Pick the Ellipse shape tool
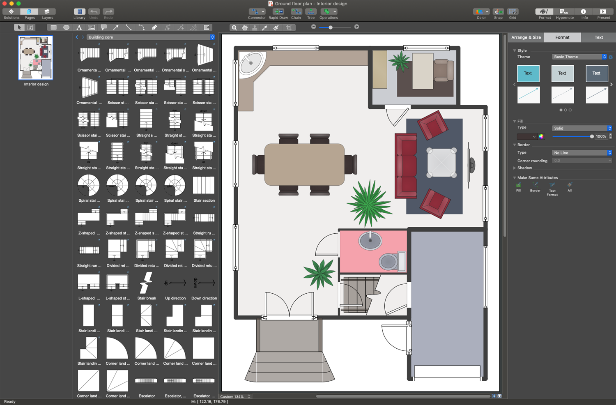Viewport: 616px width, 405px height. [66, 28]
